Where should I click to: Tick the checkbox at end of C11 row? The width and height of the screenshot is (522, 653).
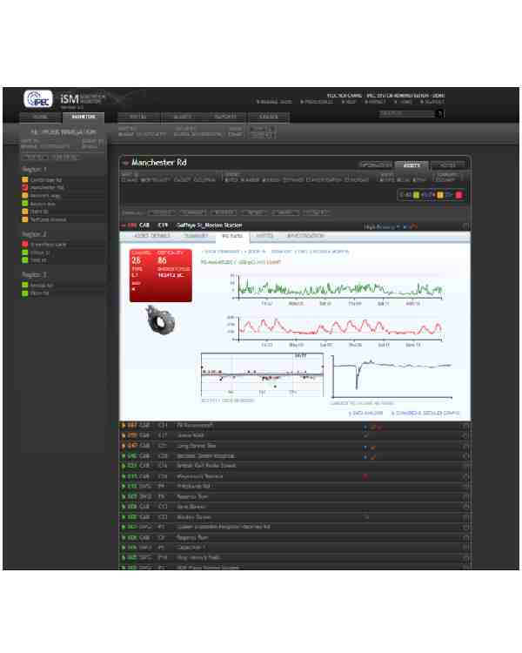click(x=465, y=426)
